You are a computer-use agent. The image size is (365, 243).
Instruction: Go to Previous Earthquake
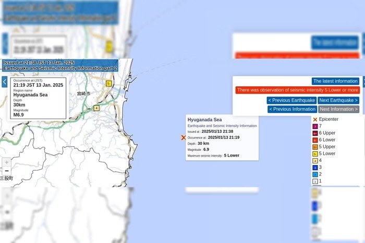(291, 100)
